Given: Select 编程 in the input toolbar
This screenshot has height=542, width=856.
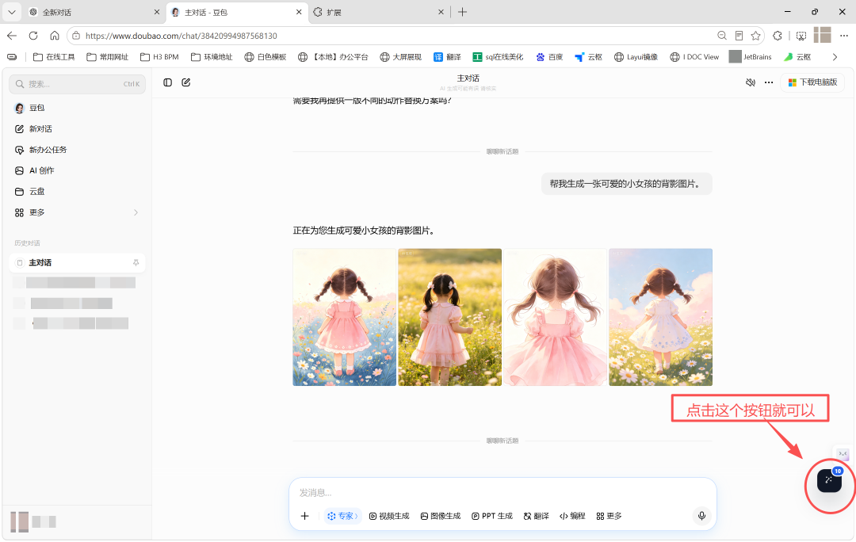Looking at the screenshot, I should pos(573,516).
